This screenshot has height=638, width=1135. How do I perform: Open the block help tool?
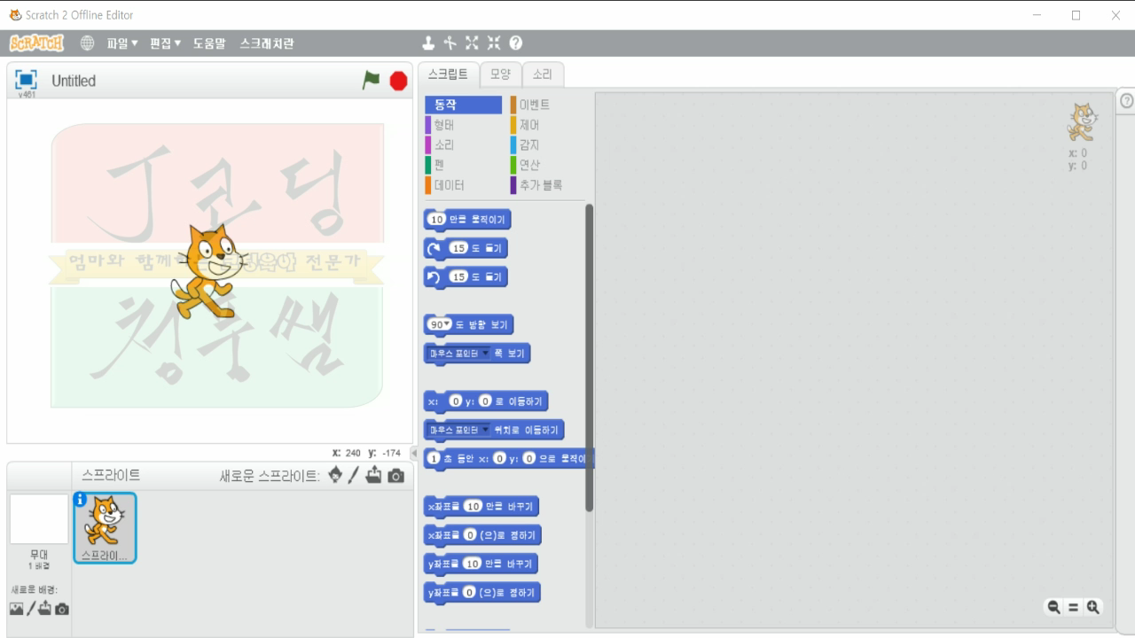(516, 42)
